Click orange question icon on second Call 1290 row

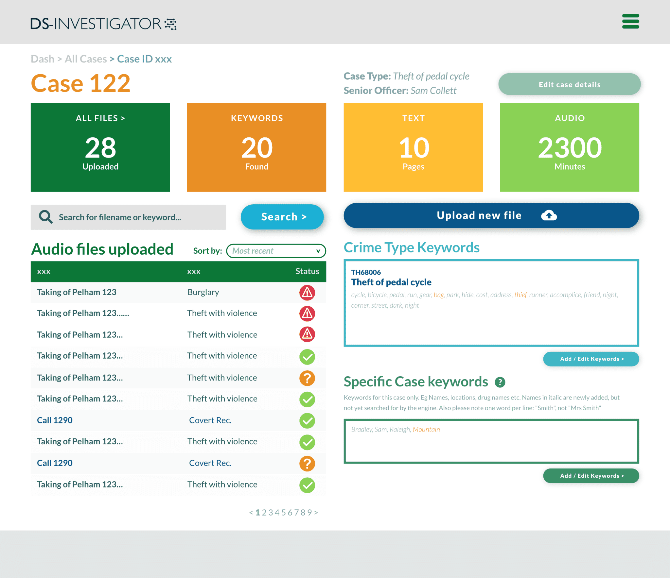point(307,464)
